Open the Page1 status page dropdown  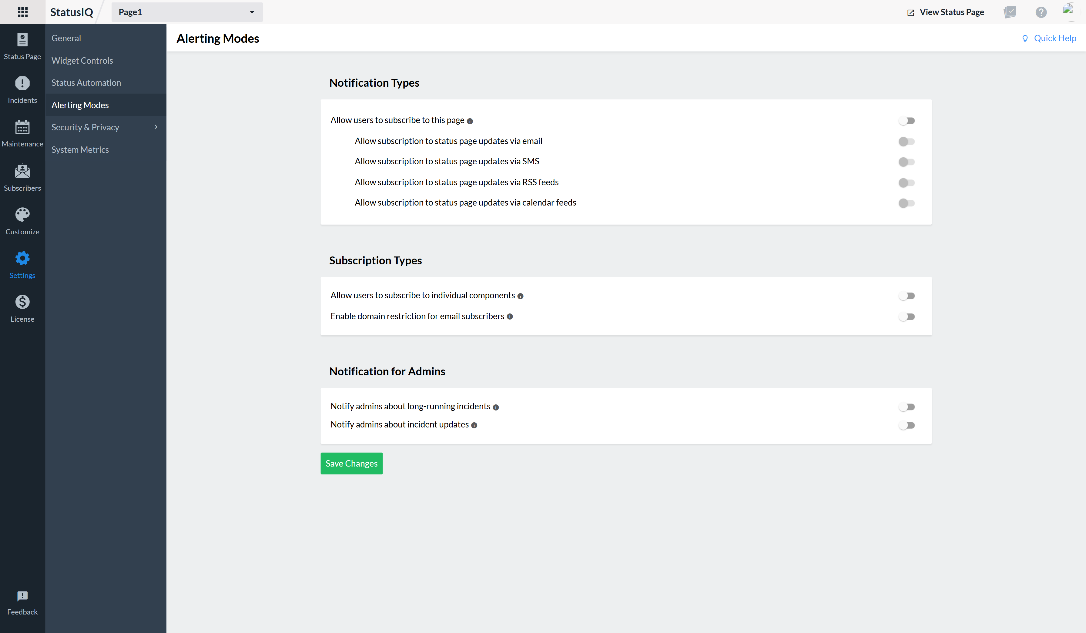pyautogui.click(x=187, y=12)
